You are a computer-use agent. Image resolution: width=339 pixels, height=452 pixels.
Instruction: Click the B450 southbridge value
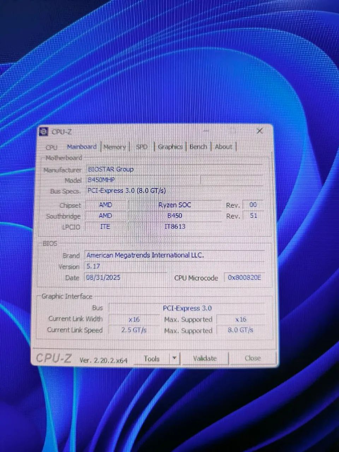tap(174, 215)
